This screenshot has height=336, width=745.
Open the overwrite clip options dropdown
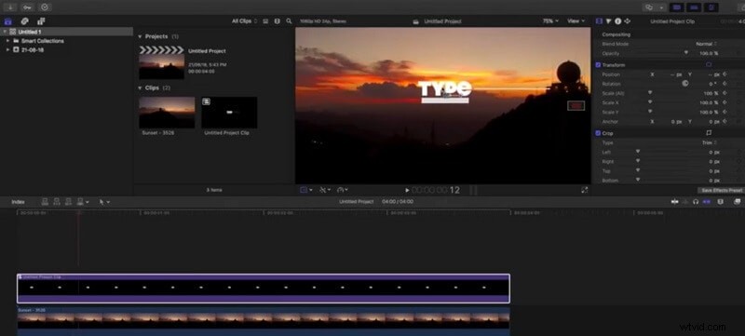click(x=83, y=202)
